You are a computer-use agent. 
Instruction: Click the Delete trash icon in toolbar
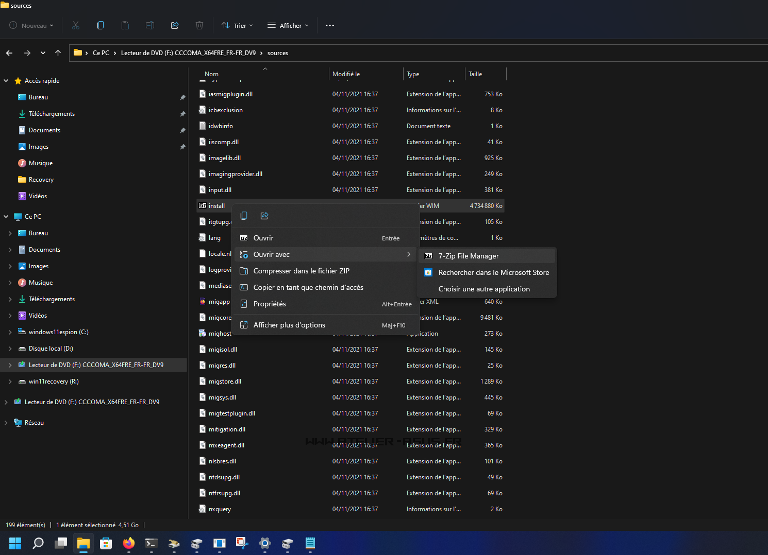point(199,25)
